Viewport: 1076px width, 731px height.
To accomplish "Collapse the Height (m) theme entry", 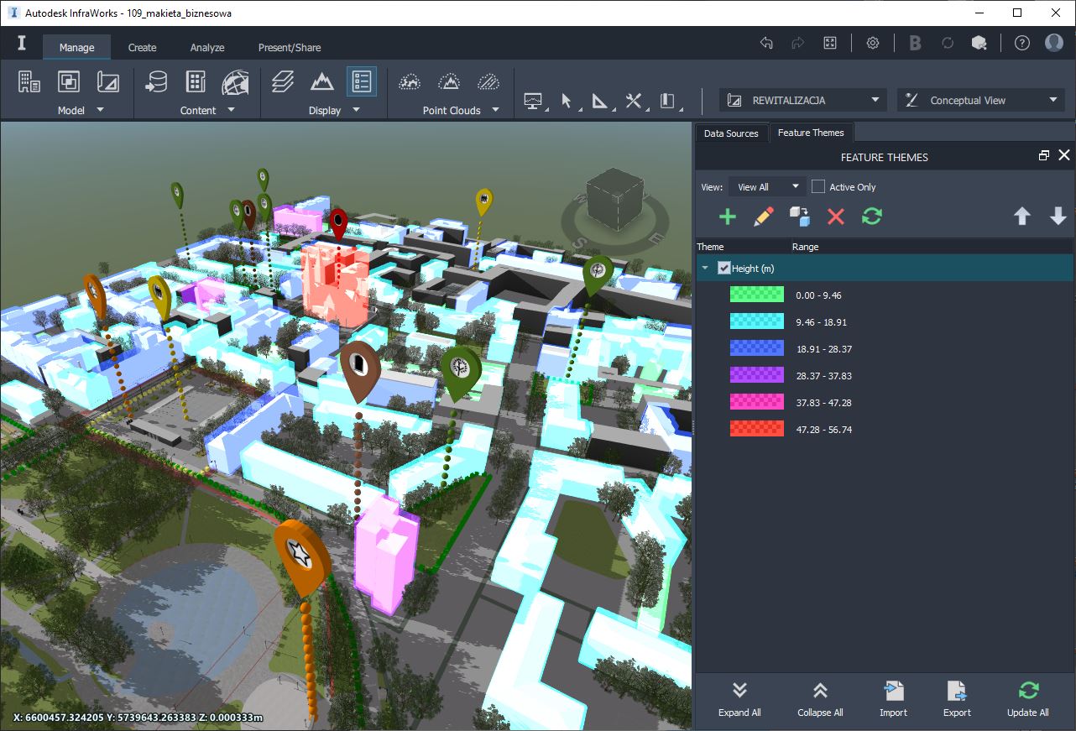I will click(705, 268).
